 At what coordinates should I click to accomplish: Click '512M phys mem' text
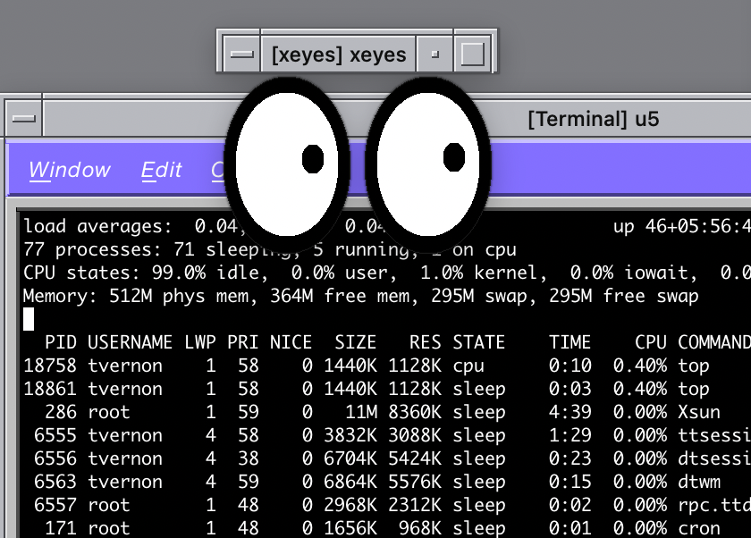181,296
